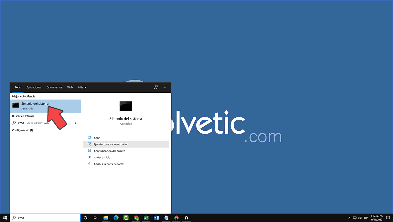Switch to the Aplicaciones search tab
393x222 pixels.
tap(34, 87)
